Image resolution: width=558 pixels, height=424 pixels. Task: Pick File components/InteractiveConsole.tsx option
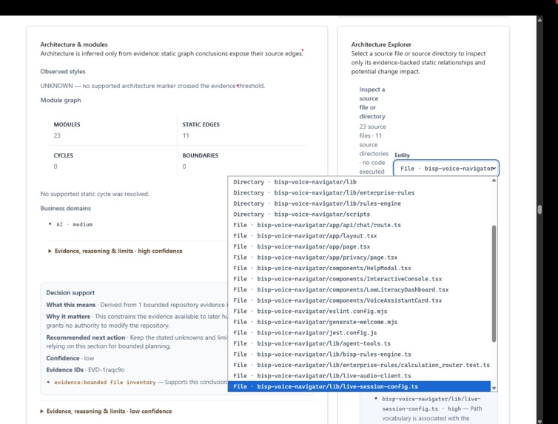click(x=359, y=279)
